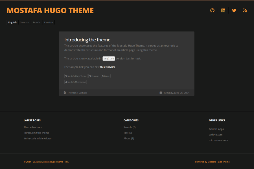Click the calendar icon beside the article date
The height and width of the screenshot is (169, 254).
[x=161, y=92]
